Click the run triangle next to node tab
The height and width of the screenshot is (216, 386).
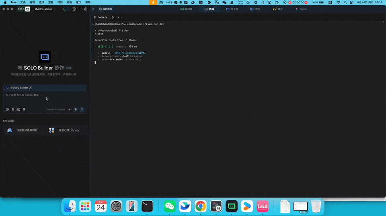click(113, 17)
